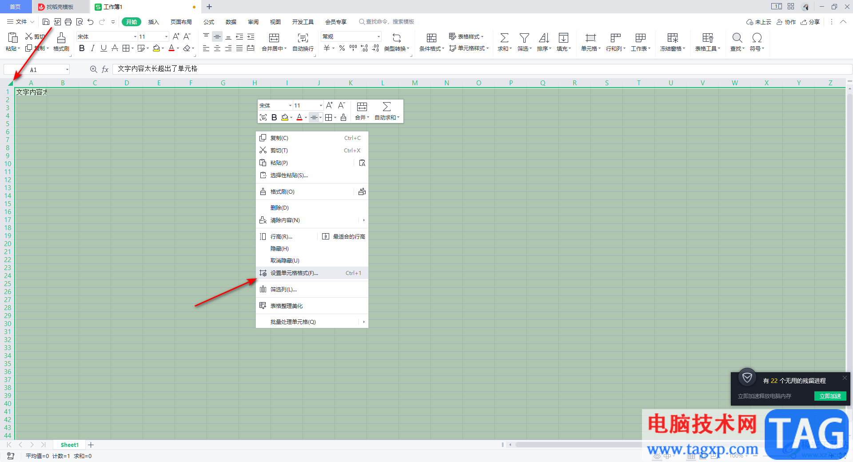Screen dimensions: 853x462
Task: Click 最适合的行高 in context menu
Action: (344, 237)
